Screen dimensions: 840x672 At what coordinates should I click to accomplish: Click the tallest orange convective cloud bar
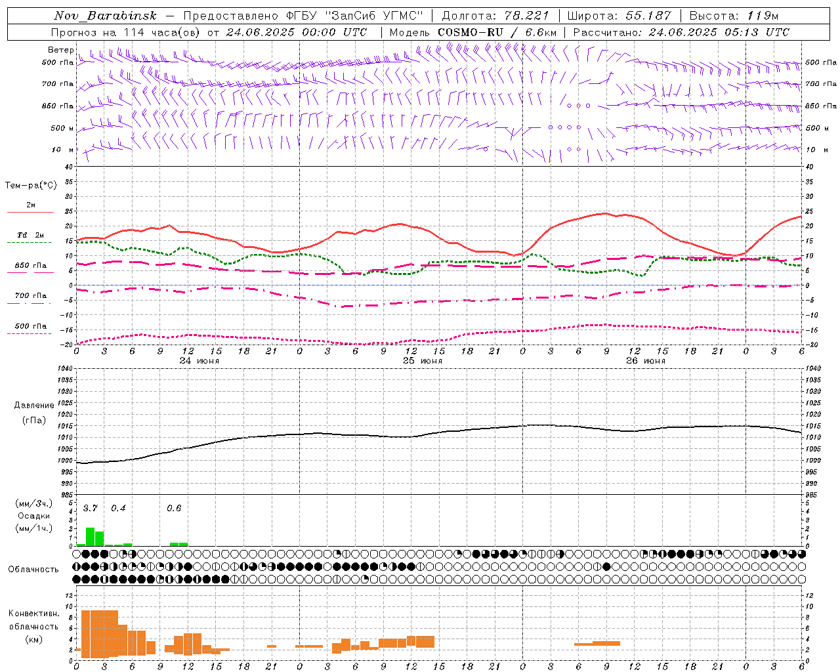(x=100, y=634)
